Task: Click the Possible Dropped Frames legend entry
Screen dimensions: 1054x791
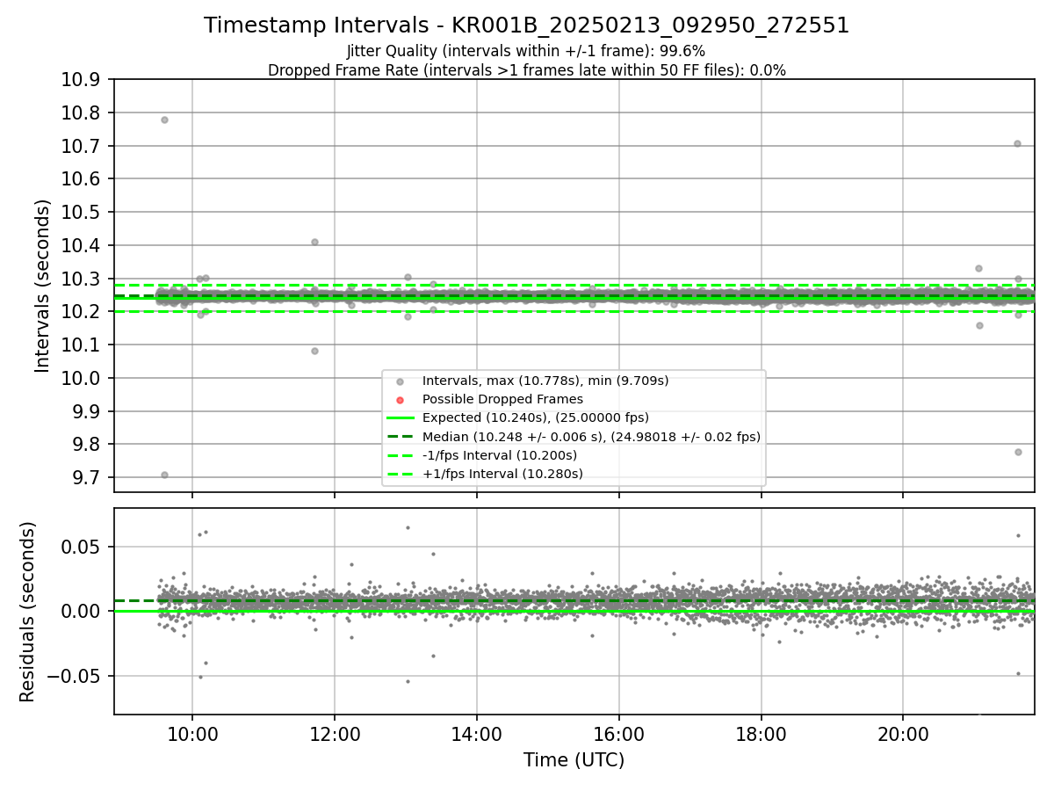Action: click(502, 399)
